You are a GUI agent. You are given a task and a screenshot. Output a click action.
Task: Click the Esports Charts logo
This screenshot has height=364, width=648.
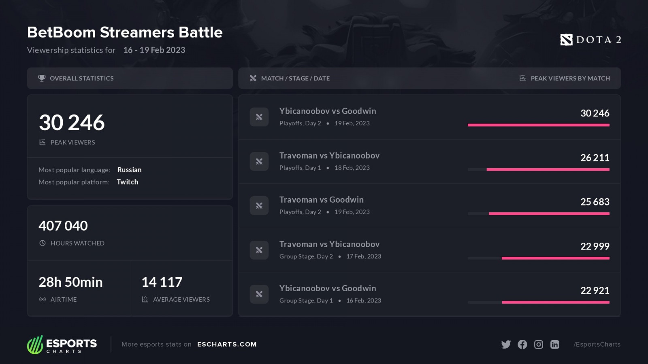point(62,345)
